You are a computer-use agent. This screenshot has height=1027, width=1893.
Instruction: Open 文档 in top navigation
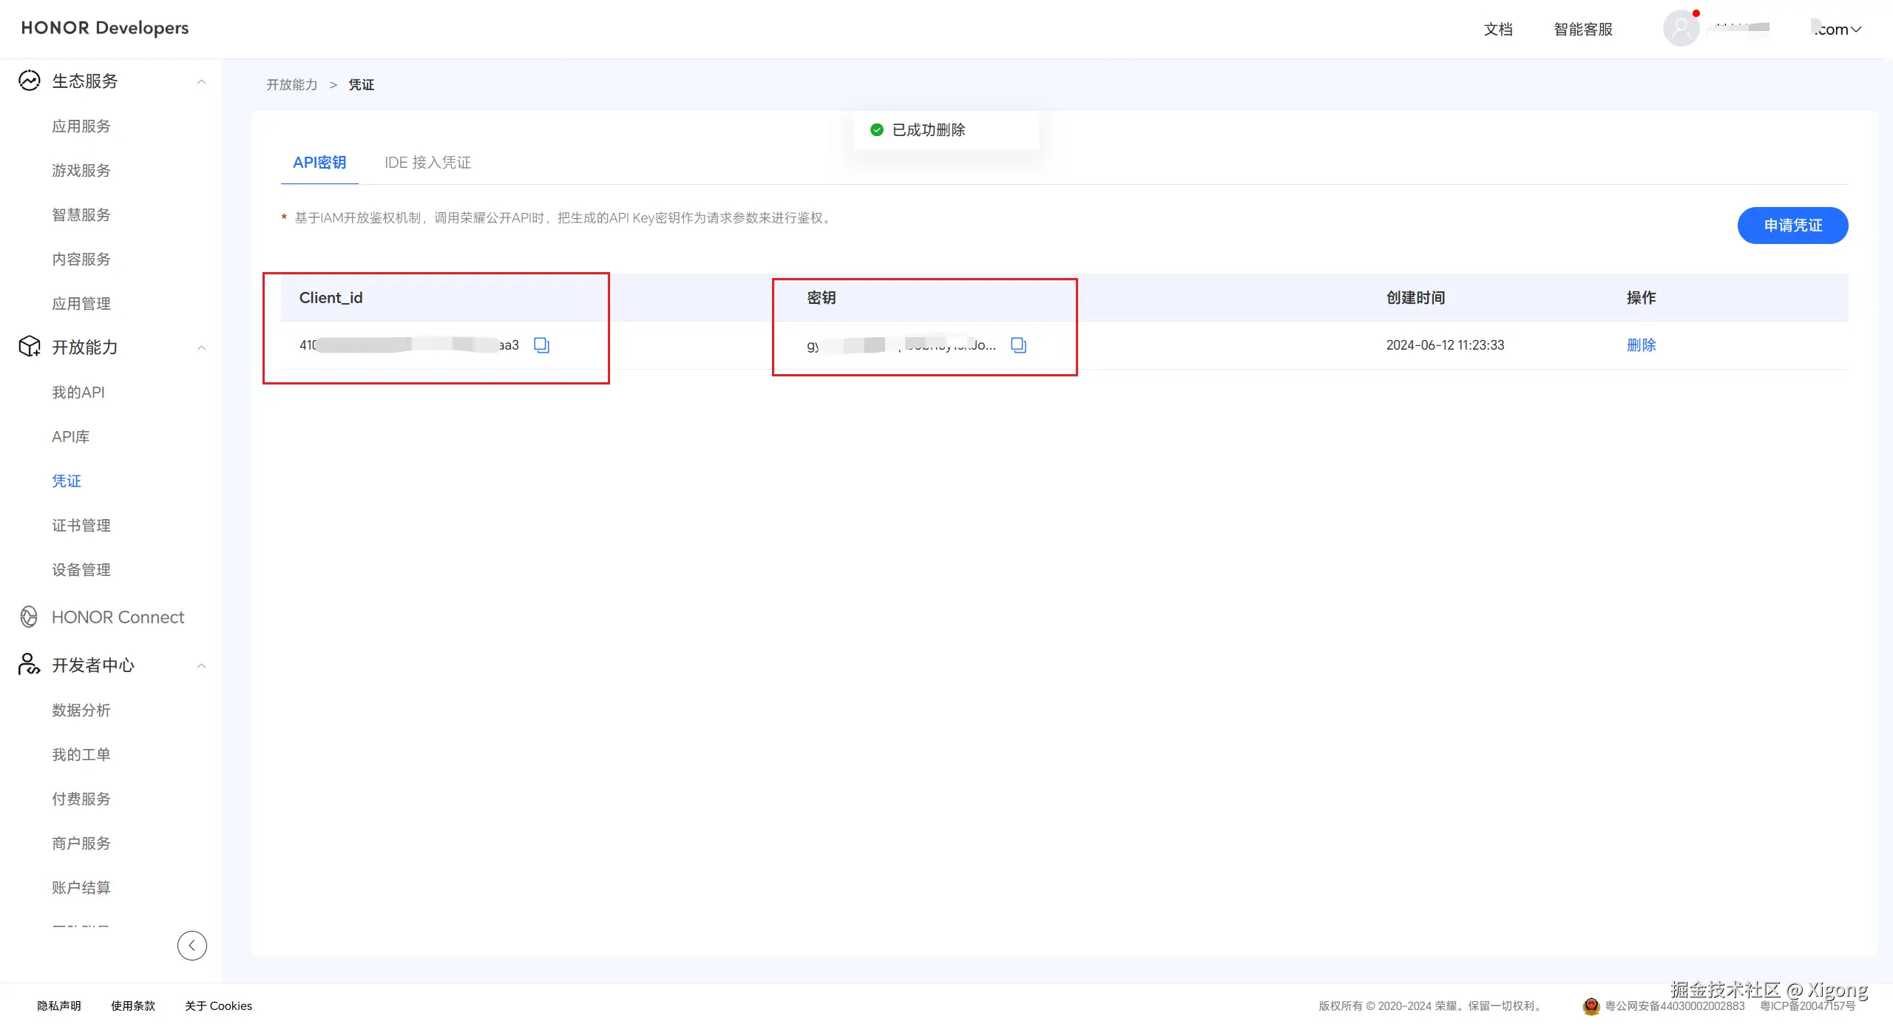[1498, 30]
